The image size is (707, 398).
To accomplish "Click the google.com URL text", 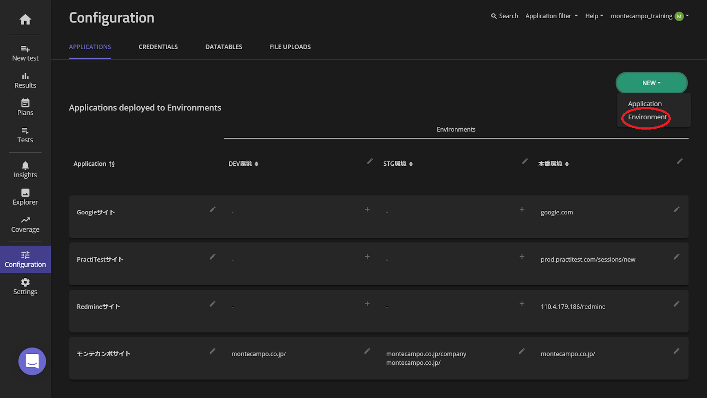I will (557, 212).
